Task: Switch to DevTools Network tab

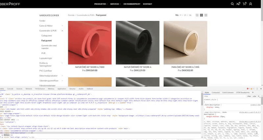Action: tap(29, 89)
